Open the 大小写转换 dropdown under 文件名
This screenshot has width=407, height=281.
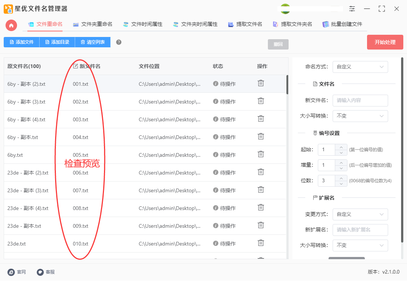tap(360, 116)
